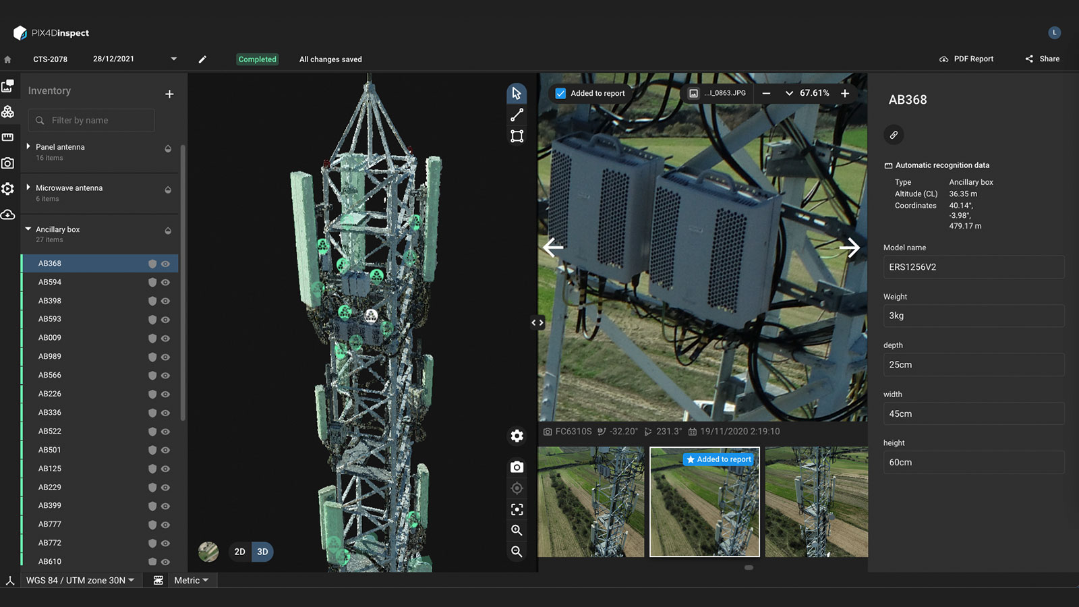Click the Share button
This screenshot has height=607, width=1079.
(1043, 59)
